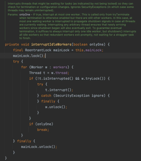Image resolution: width=141 pixels, height=161 pixels.
Task: Click the t.interrupt() statement
Action: point(59,90)
